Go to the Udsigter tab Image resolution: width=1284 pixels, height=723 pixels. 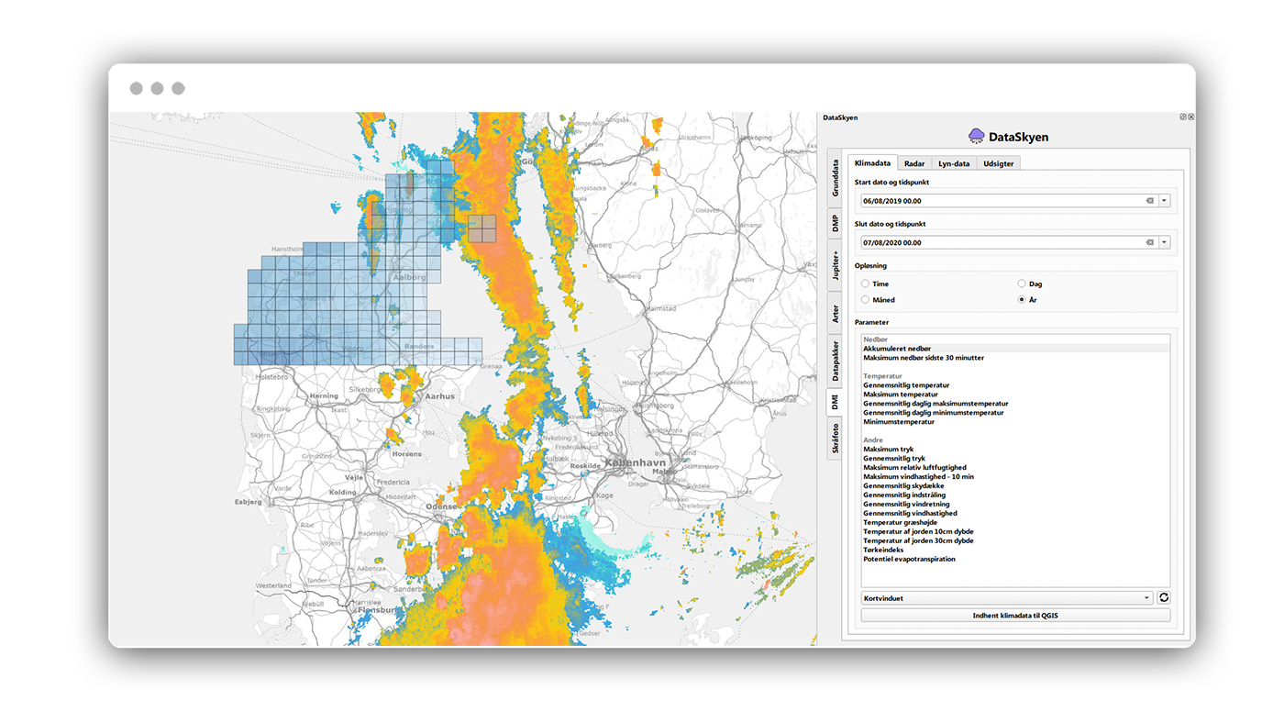(x=998, y=163)
